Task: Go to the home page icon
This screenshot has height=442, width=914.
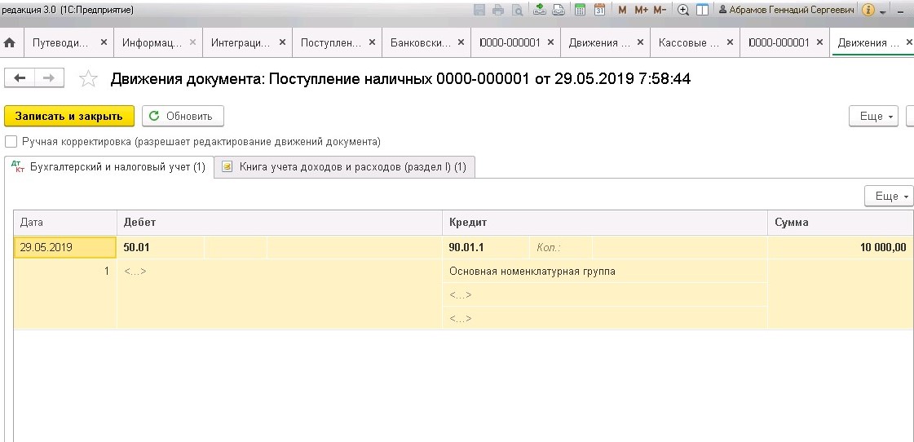Action: (11, 42)
